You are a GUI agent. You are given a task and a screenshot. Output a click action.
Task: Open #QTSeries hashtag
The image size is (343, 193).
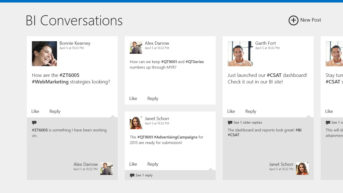click(x=195, y=62)
